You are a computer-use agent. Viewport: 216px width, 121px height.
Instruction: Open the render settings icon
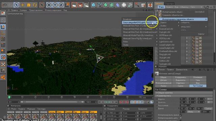pyautogui.click(x=86, y=5)
